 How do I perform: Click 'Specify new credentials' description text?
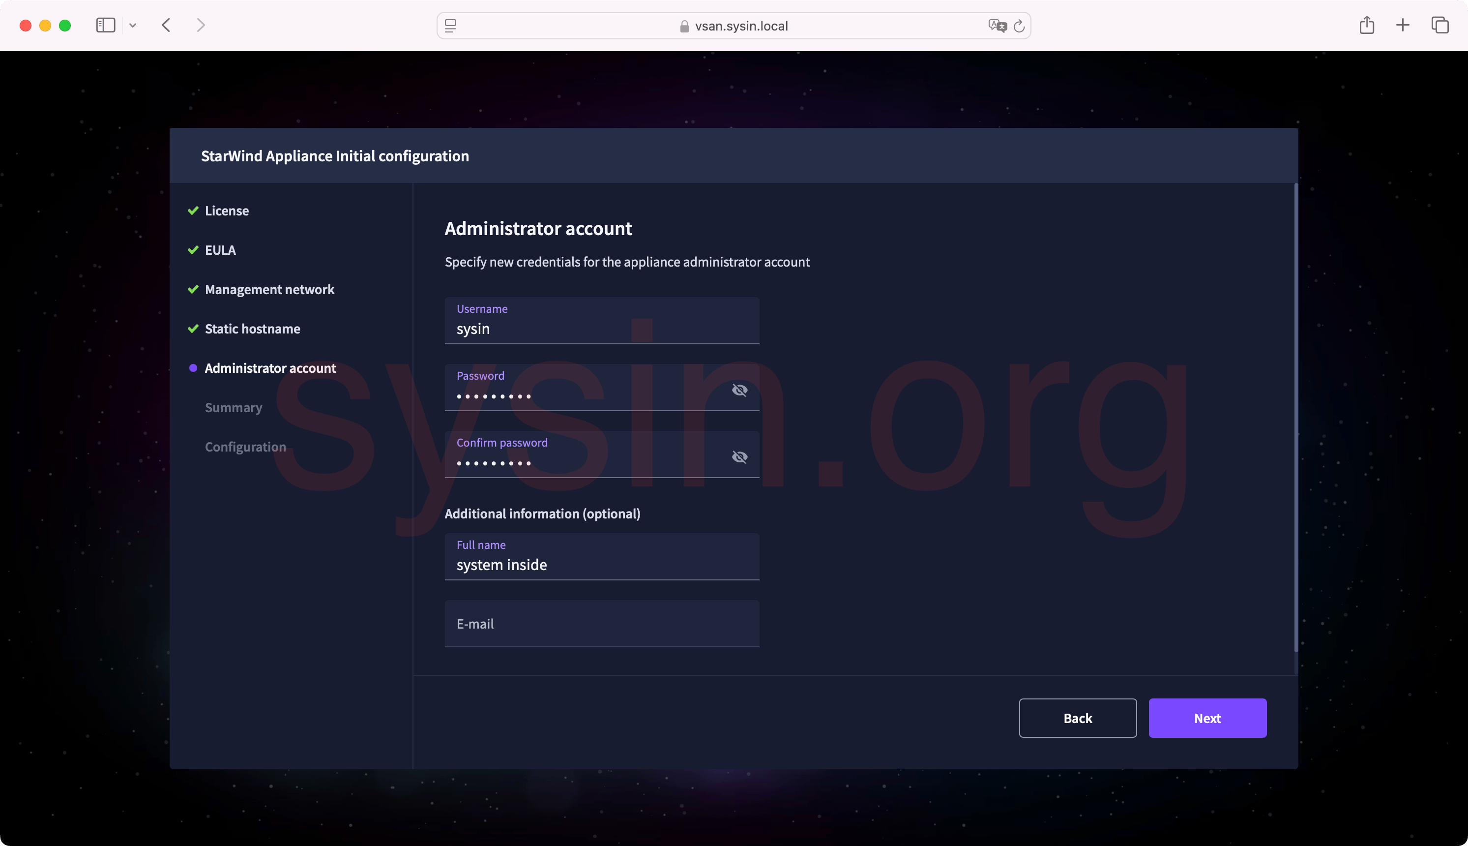coord(627,262)
